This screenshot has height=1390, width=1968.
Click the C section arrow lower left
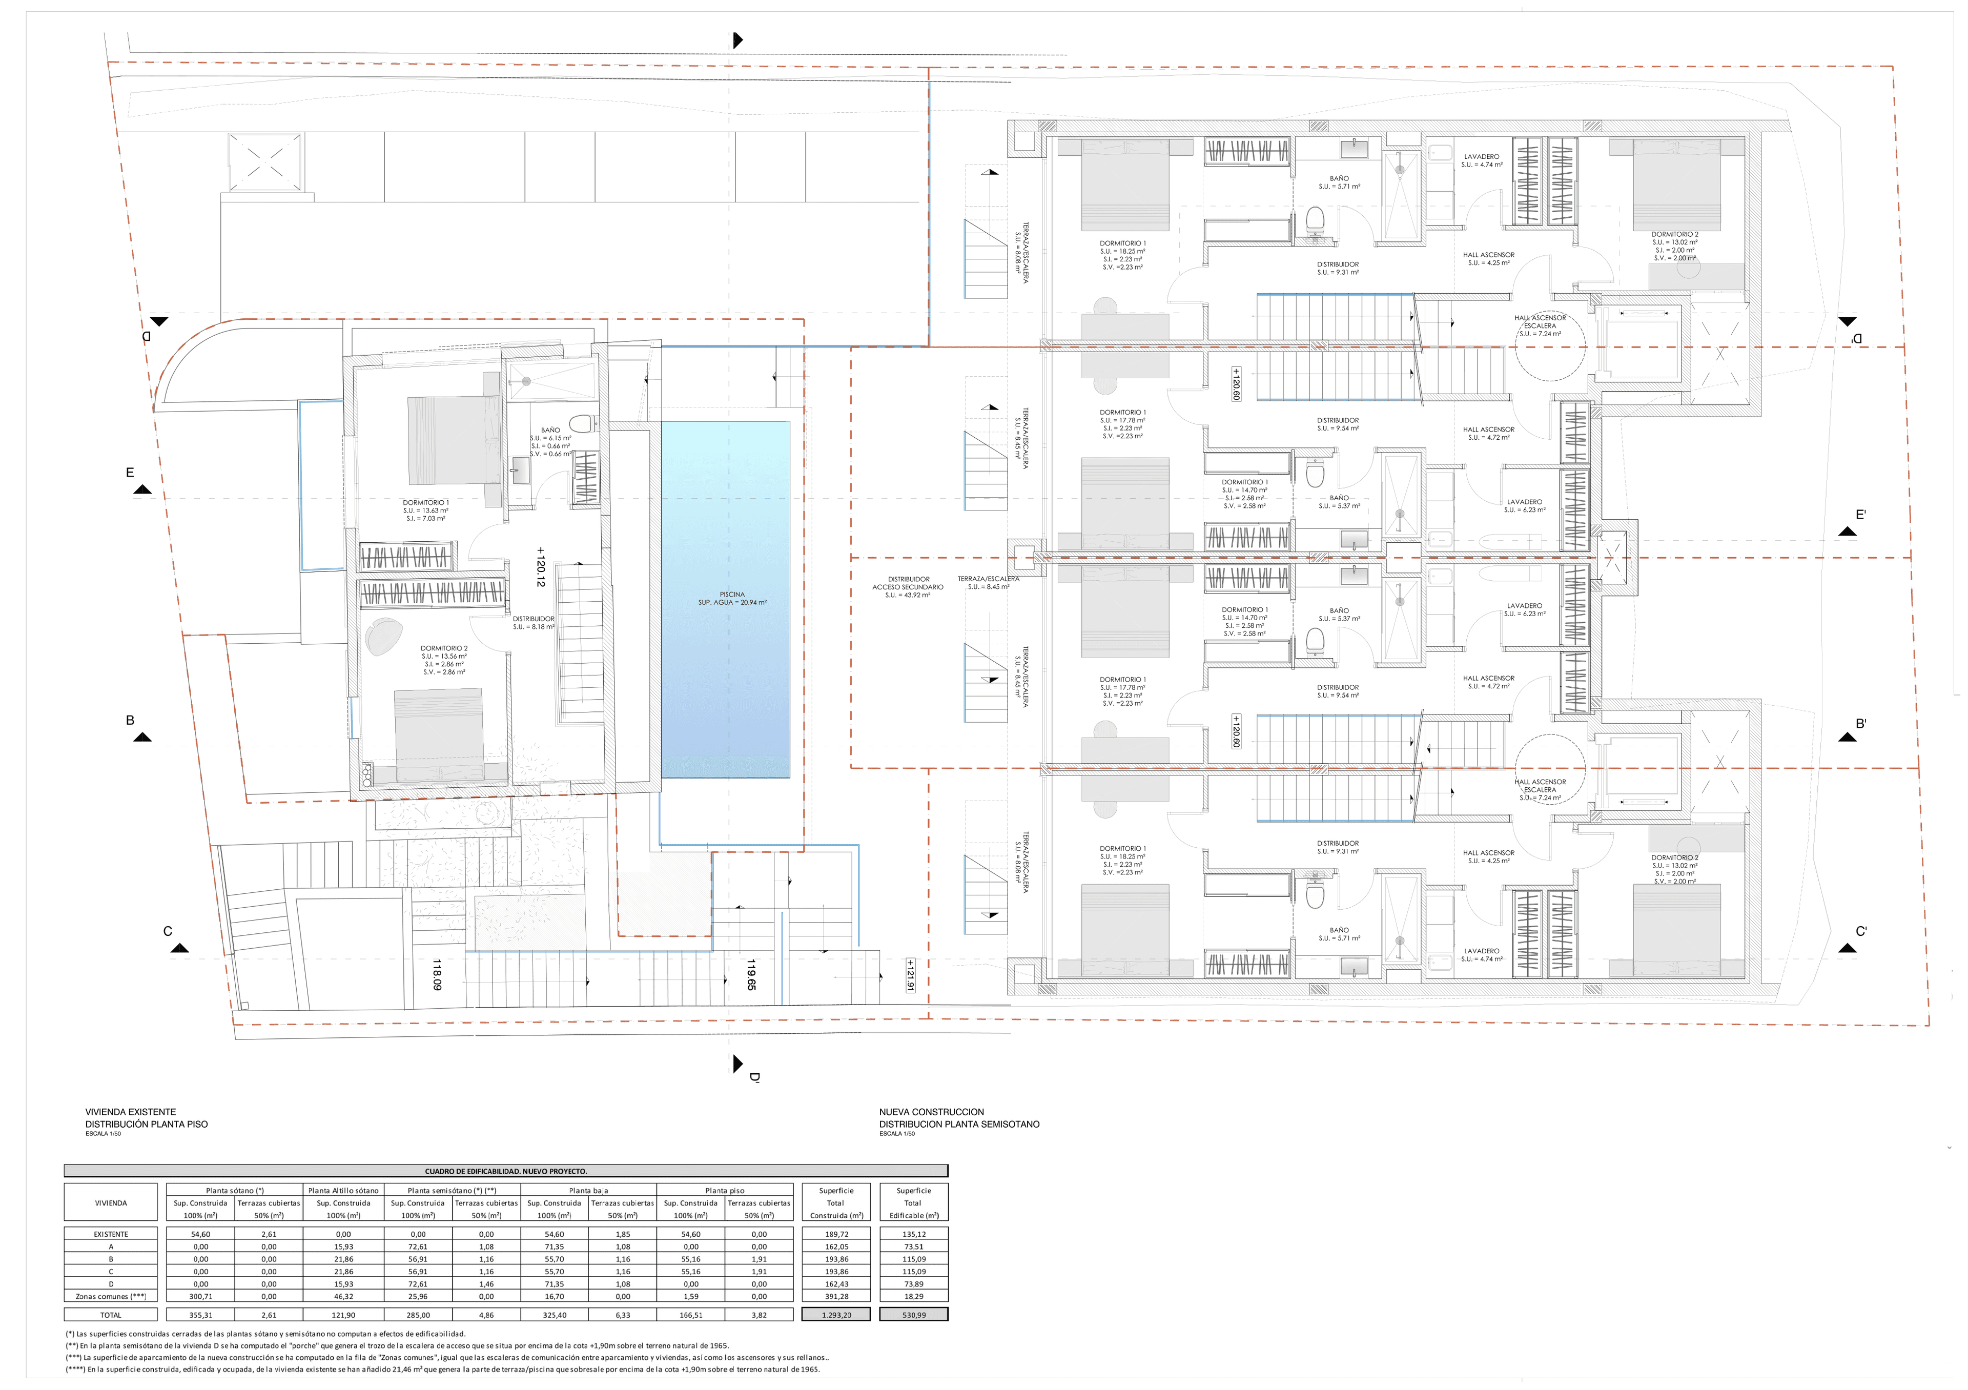[179, 950]
